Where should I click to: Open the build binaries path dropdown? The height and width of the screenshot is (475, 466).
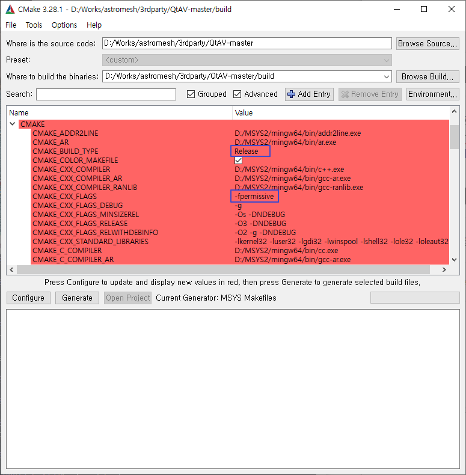[386, 76]
